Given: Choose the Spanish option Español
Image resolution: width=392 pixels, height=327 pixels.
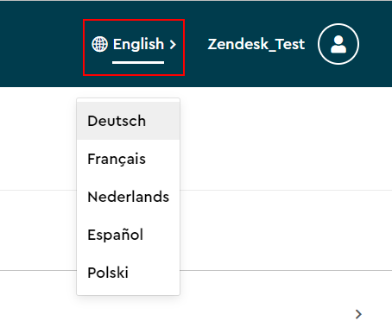Looking at the screenshot, I should [x=128, y=235].
